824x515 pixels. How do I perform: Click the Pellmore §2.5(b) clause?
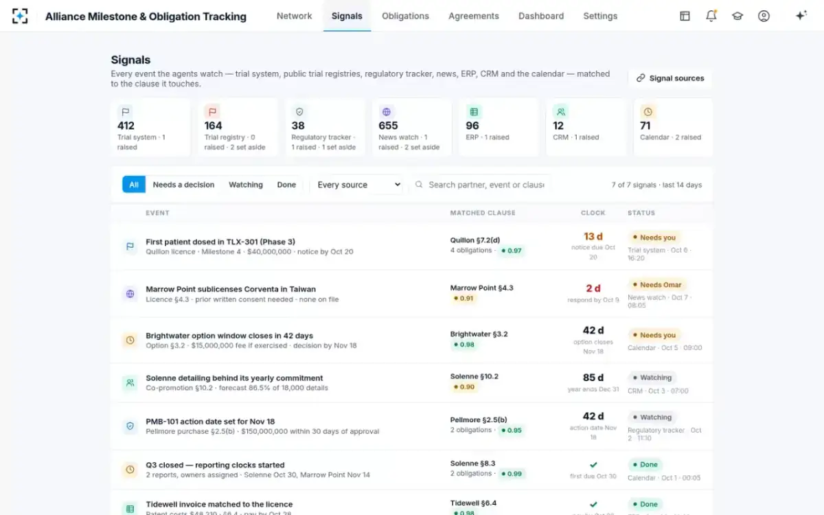pos(479,420)
